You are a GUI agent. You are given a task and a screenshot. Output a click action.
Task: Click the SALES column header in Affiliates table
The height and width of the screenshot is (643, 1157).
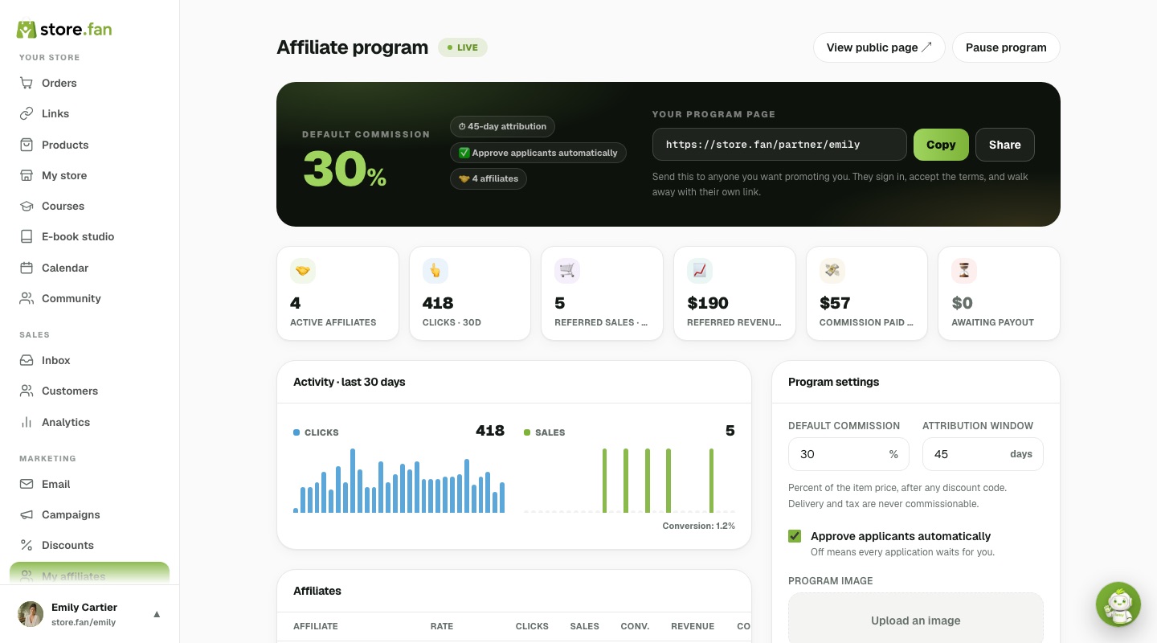click(x=585, y=626)
